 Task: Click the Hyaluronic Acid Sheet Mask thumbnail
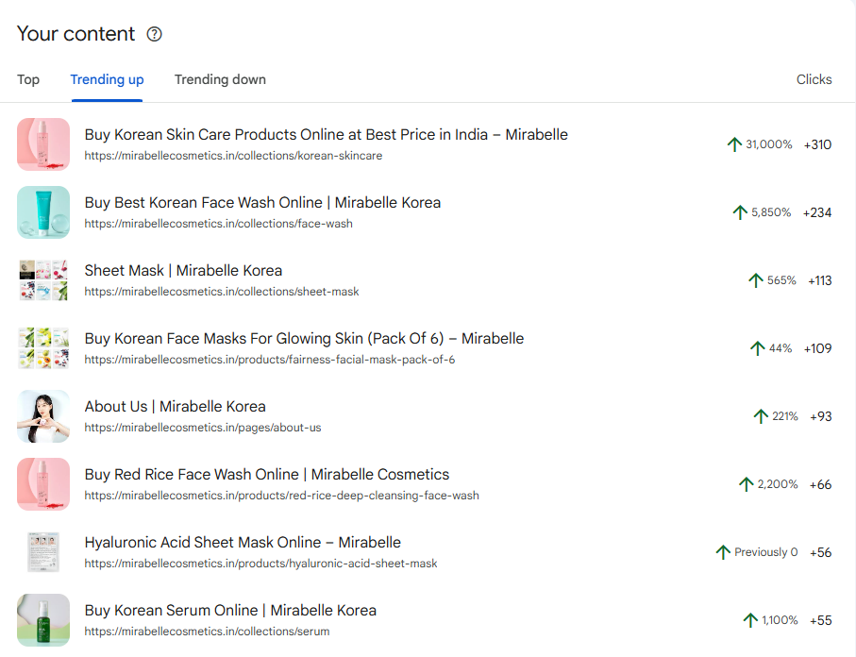[43, 551]
